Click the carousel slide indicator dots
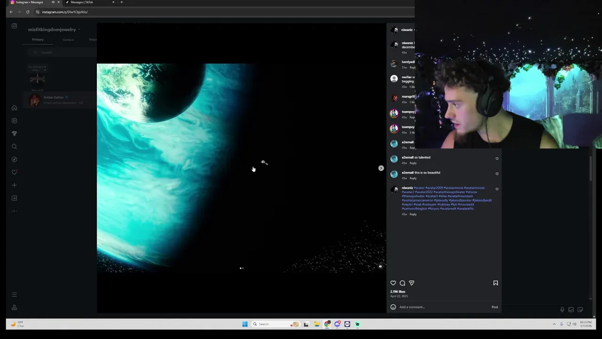The width and height of the screenshot is (602, 339). tap(241, 268)
